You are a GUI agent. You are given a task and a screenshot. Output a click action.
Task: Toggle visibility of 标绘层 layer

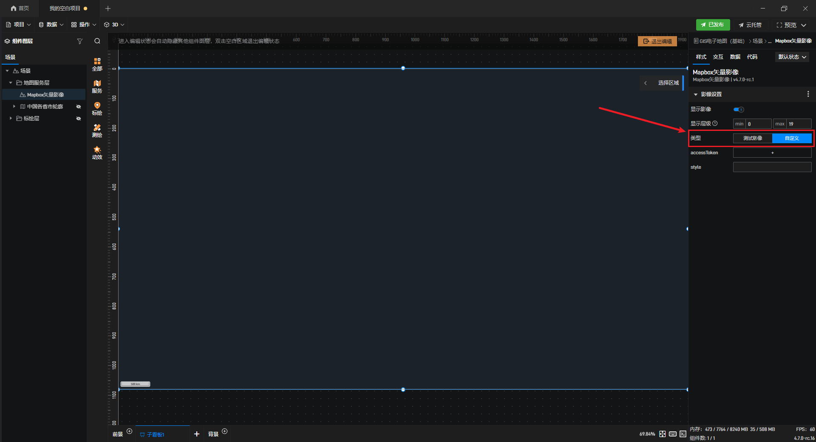(78, 119)
